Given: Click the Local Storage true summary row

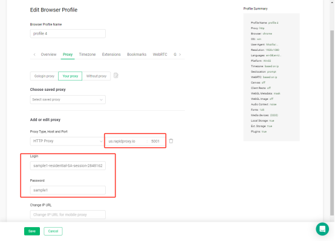Looking at the screenshot, I should 262,120.
